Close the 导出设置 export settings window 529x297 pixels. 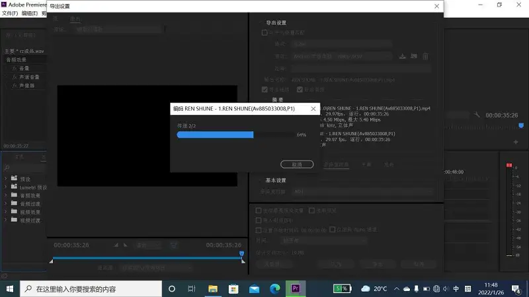click(436, 6)
